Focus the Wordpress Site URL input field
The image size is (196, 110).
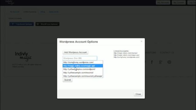80,58
